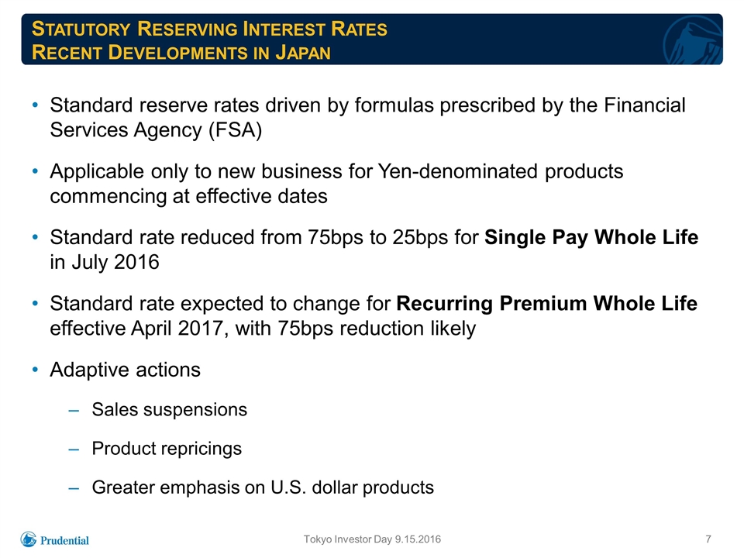The width and height of the screenshot is (744, 558).
Task: Click the first bullet beginning 'Standard reserve rates'
Action: pyautogui.click(x=367, y=118)
